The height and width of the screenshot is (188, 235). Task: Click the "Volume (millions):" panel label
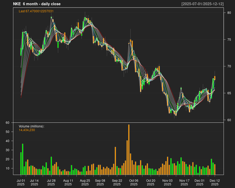coord(32,126)
